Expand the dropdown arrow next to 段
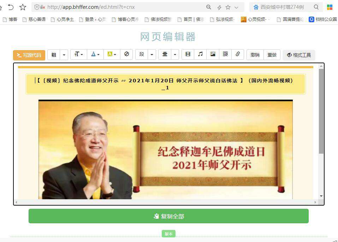Image resolution: width=338 pixels, height=242 pixels. (152, 54)
